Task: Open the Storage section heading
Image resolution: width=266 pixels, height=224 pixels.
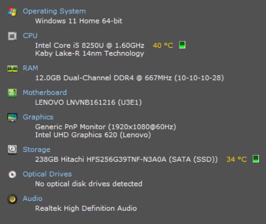Action: click(36, 150)
